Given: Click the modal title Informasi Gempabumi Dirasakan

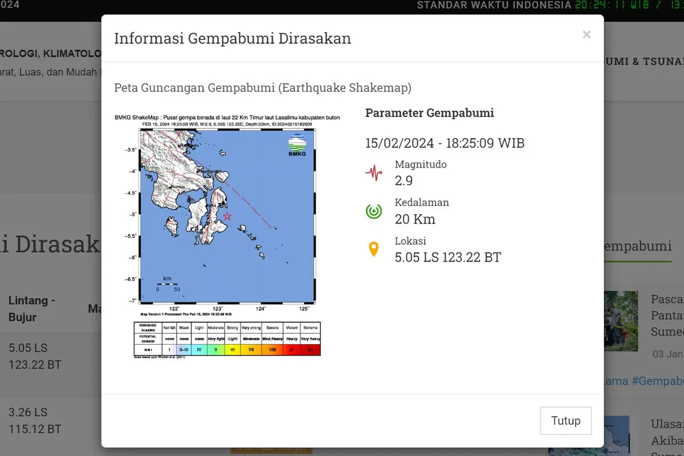Looking at the screenshot, I should pyautogui.click(x=233, y=39).
